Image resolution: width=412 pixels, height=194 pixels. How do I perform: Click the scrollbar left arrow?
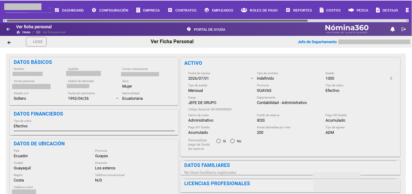click(x=4, y=21)
